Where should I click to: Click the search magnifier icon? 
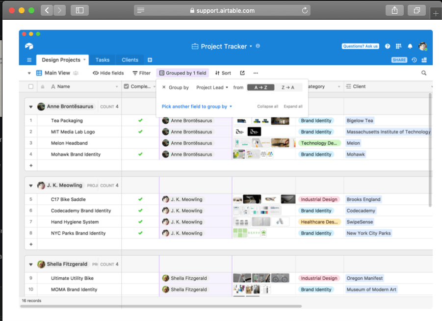[x=424, y=73]
